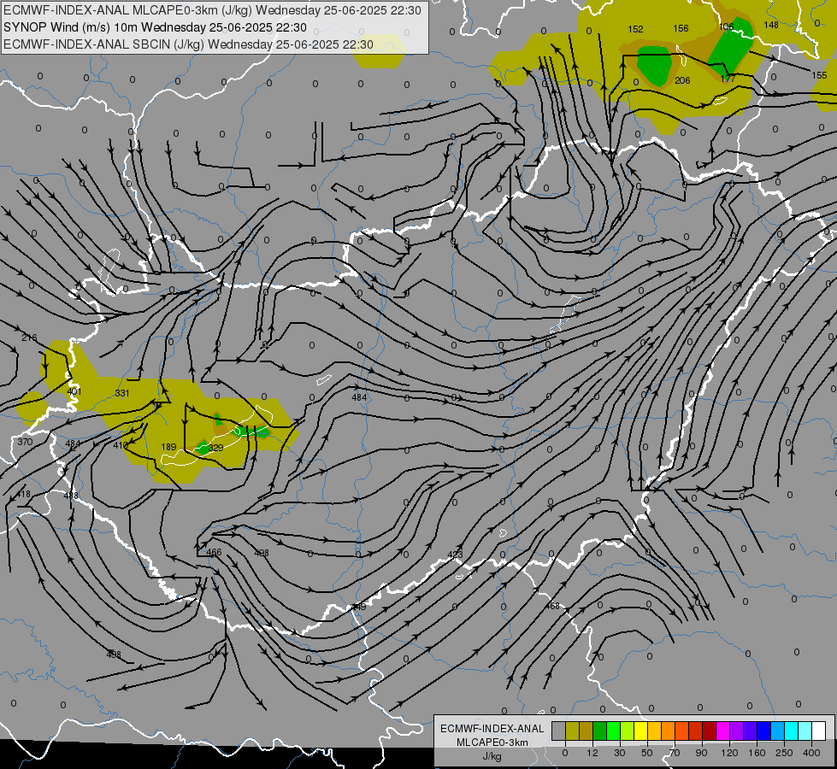Viewport: 837px width, 769px height.
Task: Click the ECMWF-INDEX-ANAL SBCIN title line
Action: pyautogui.click(x=188, y=44)
